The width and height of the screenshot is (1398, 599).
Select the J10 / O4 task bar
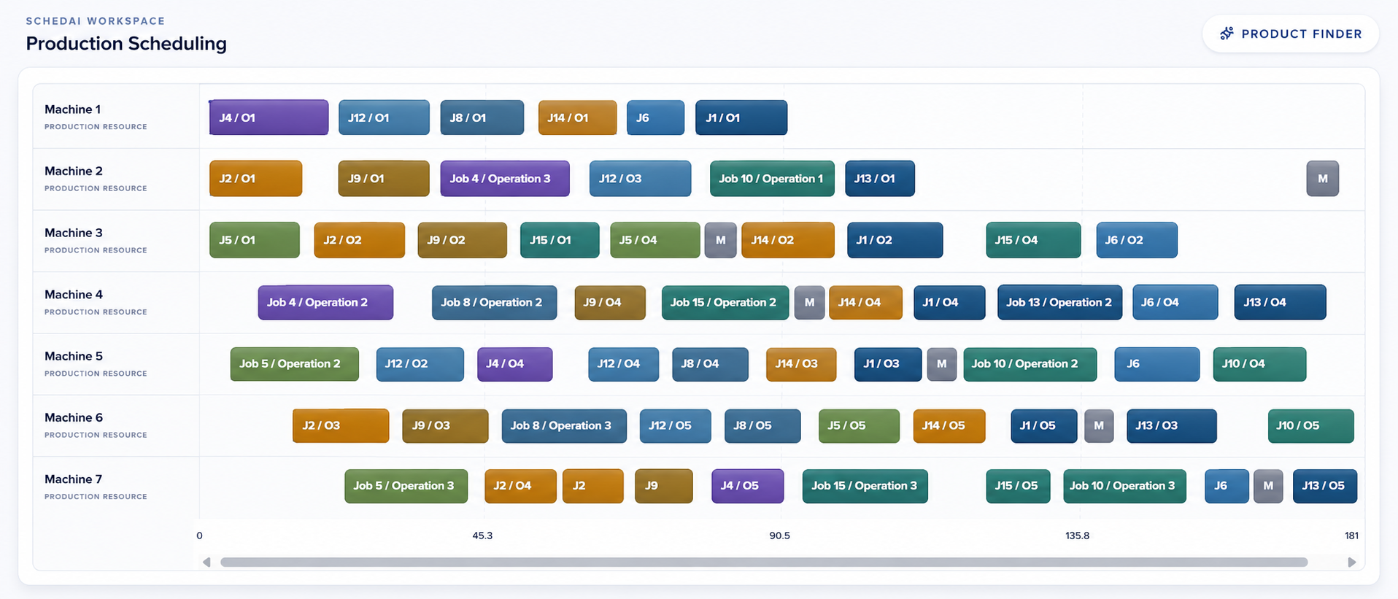point(1259,363)
